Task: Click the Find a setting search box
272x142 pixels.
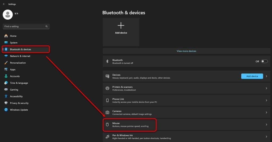Action: [26, 26]
